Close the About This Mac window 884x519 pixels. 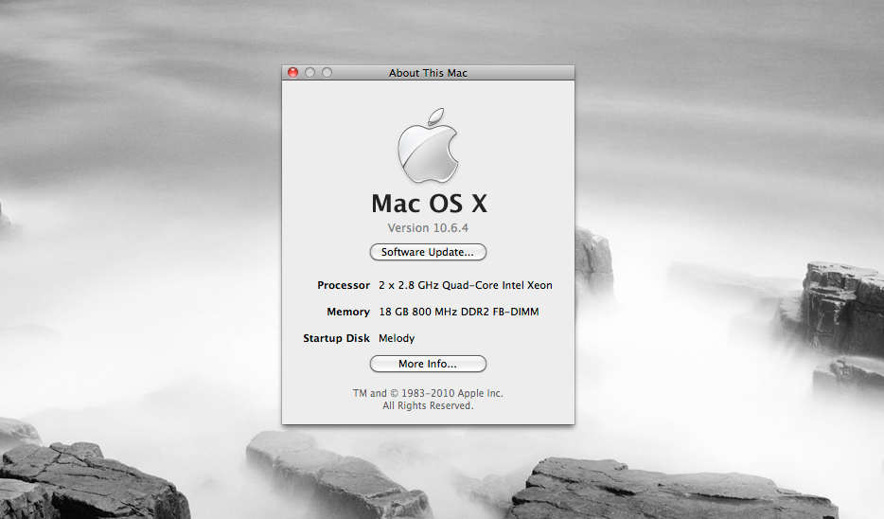pyautogui.click(x=292, y=73)
